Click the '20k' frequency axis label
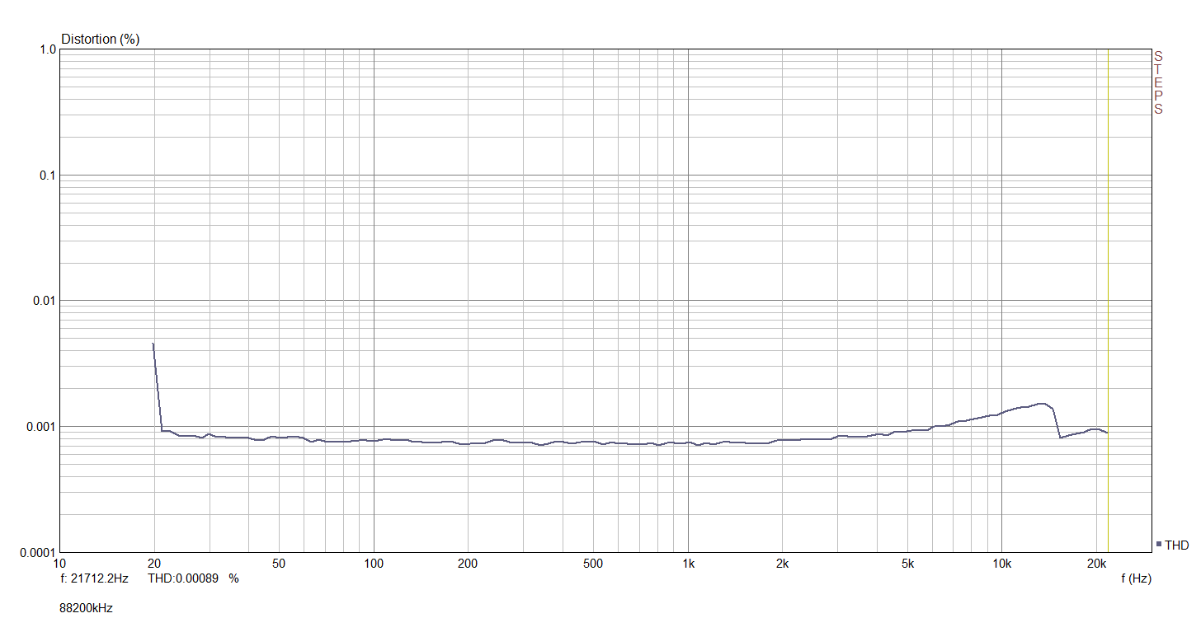 click(x=1096, y=564)
